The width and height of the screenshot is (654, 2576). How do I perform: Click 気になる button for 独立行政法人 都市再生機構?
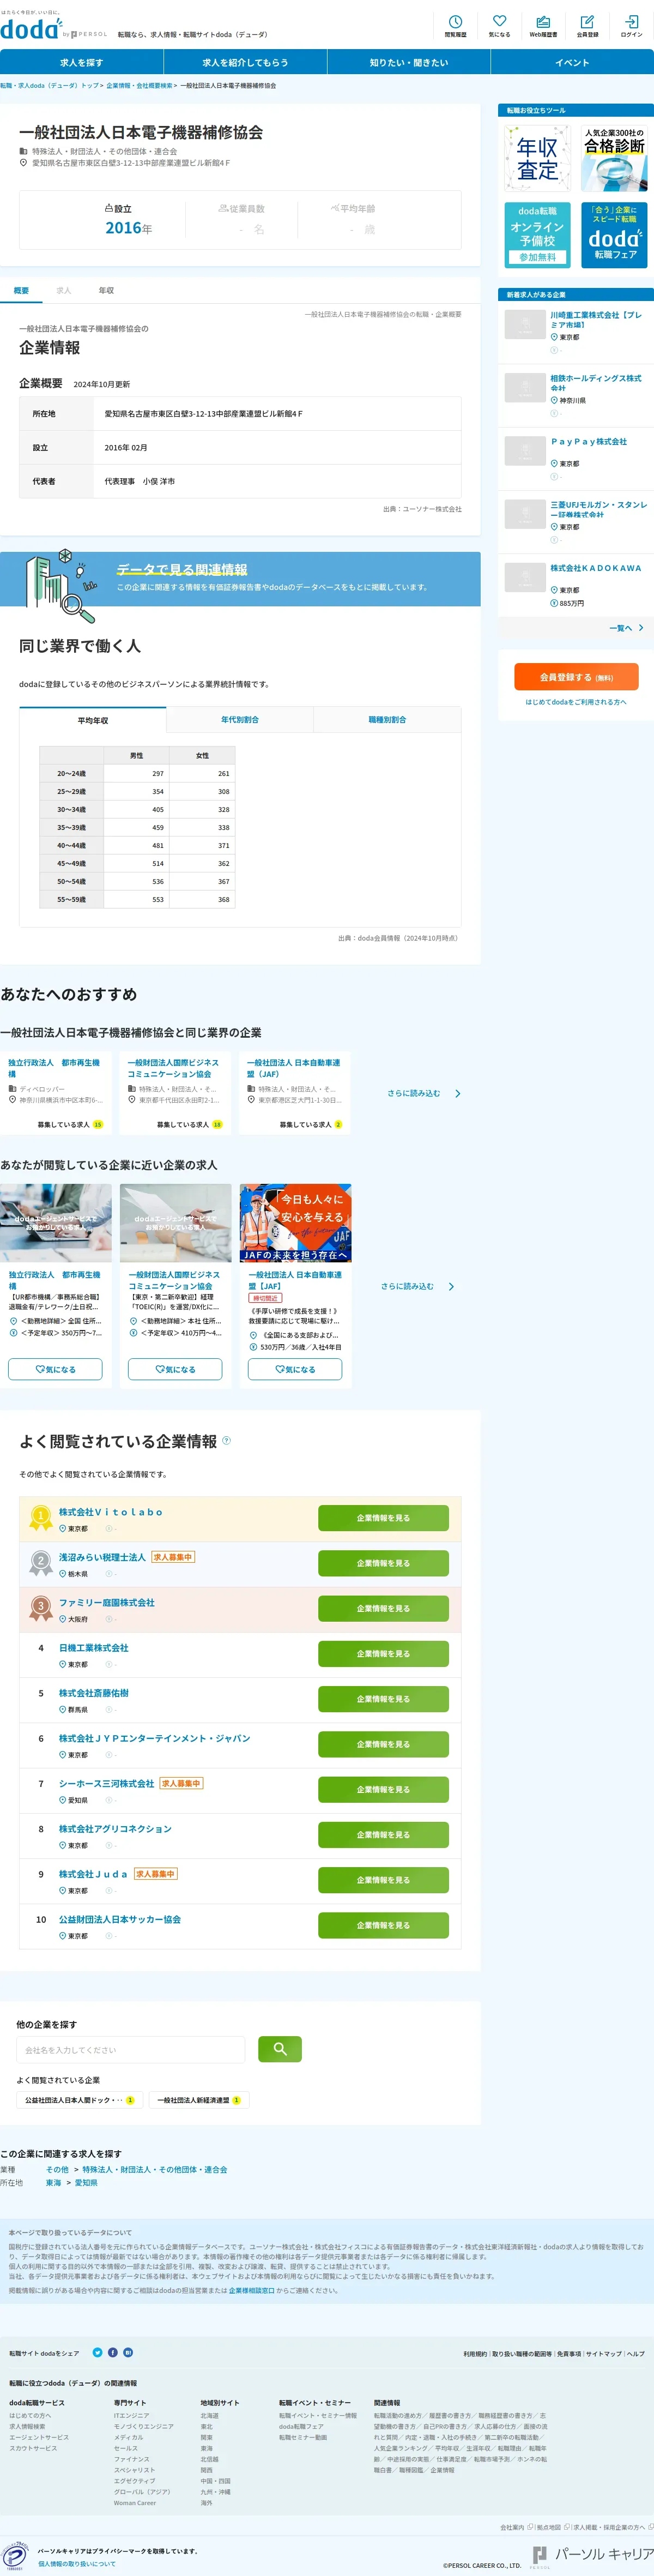coord(55,1369)
